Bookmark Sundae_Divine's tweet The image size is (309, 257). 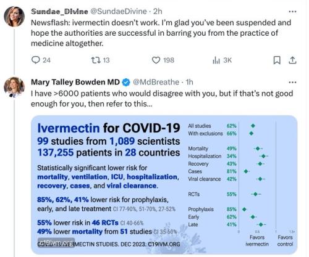[x=277, y=60]
